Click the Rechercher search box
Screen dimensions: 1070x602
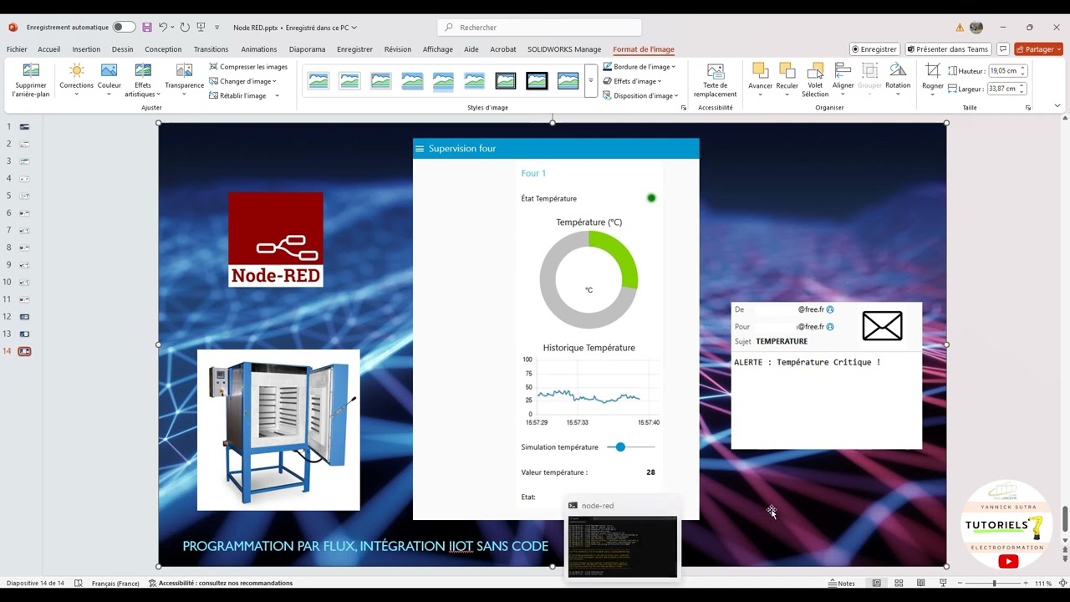tap(539, 28)
